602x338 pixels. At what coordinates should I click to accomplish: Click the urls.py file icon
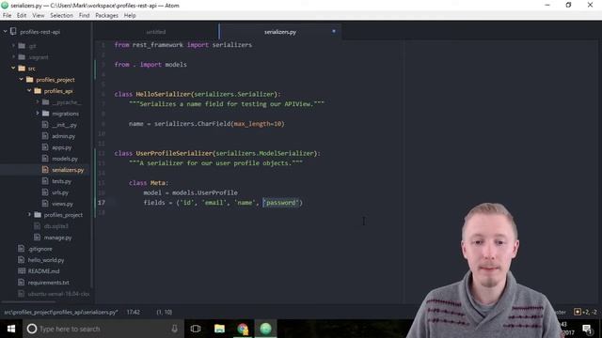(45, 192)
